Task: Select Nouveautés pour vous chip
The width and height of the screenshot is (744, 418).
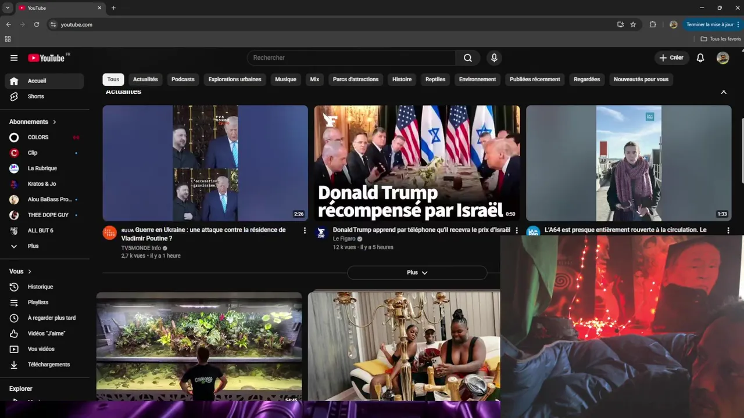Action: point(641,80)
